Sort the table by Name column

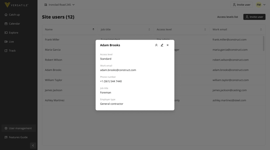pos(93,29)
